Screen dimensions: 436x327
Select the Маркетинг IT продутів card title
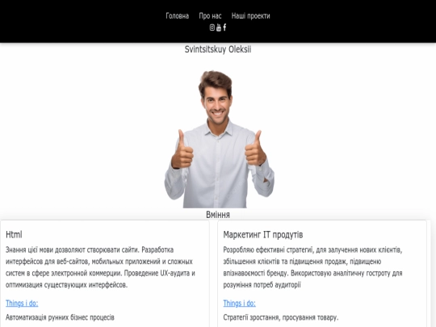pyautogui.click(x=262, y=234)
